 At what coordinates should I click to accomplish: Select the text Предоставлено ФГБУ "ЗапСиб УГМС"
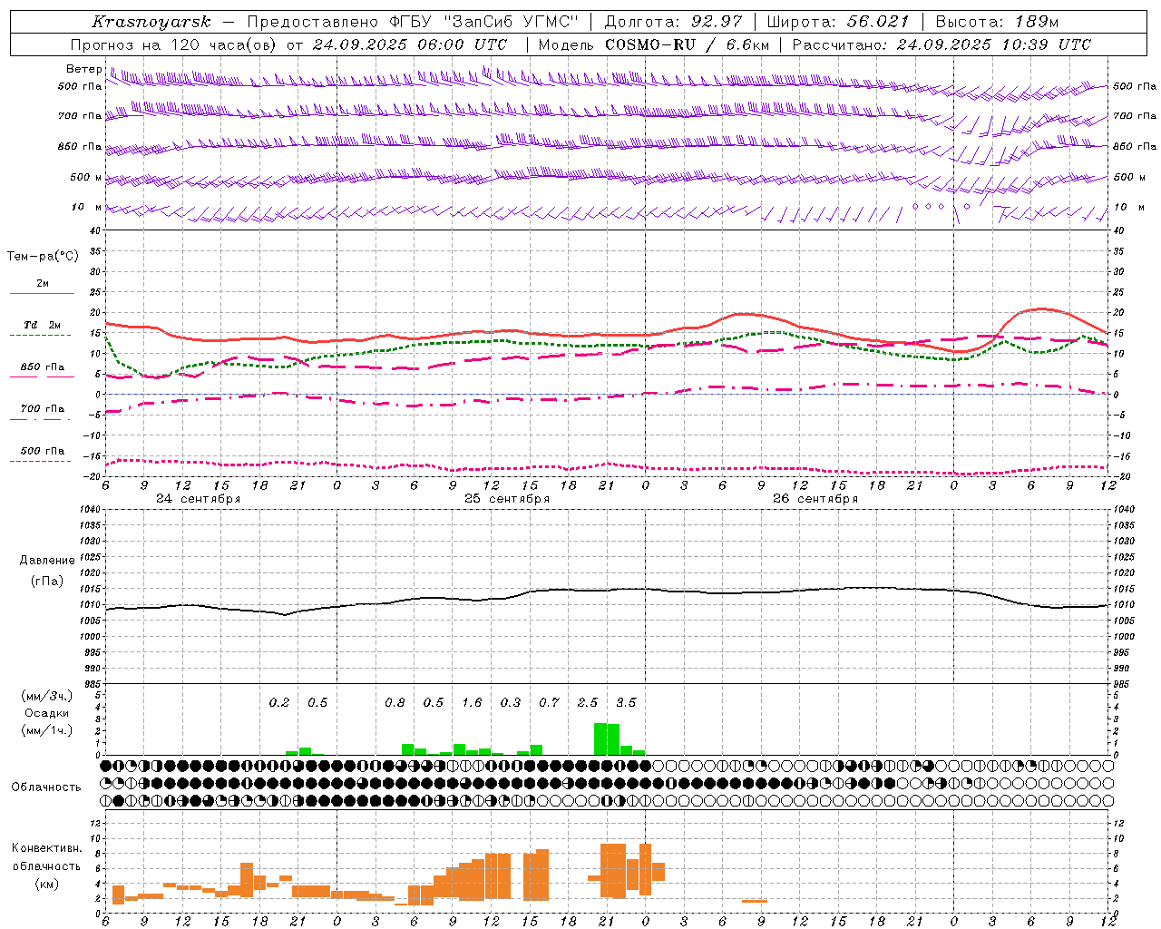click(413, 22)
